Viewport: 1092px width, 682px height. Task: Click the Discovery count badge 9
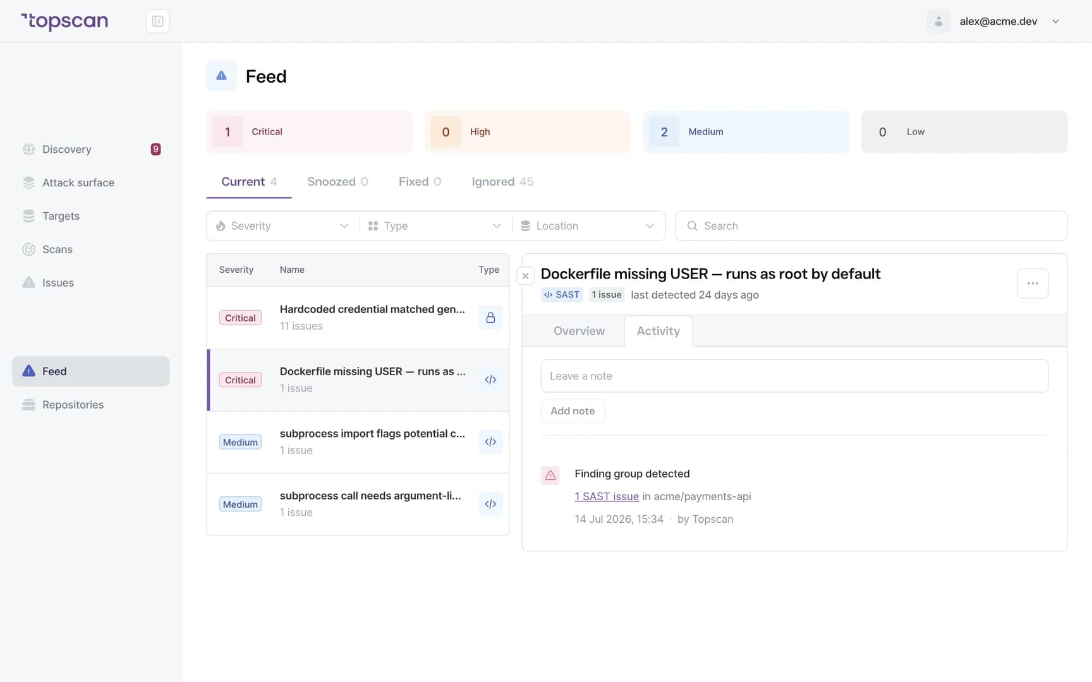tap(155, 149)
